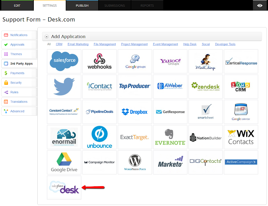Filter applications by Social
Image resolution: width=268 pixels, height=206 pixels.
[x=206, y=44]
